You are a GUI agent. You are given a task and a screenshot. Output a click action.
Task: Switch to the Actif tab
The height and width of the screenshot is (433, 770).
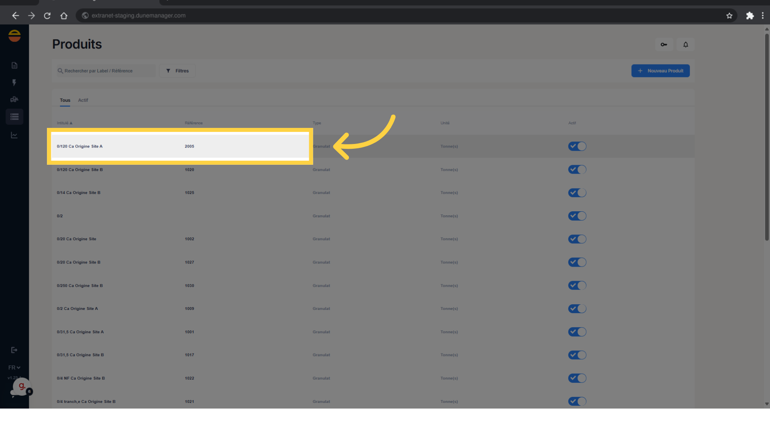click(x=83, y=100)
